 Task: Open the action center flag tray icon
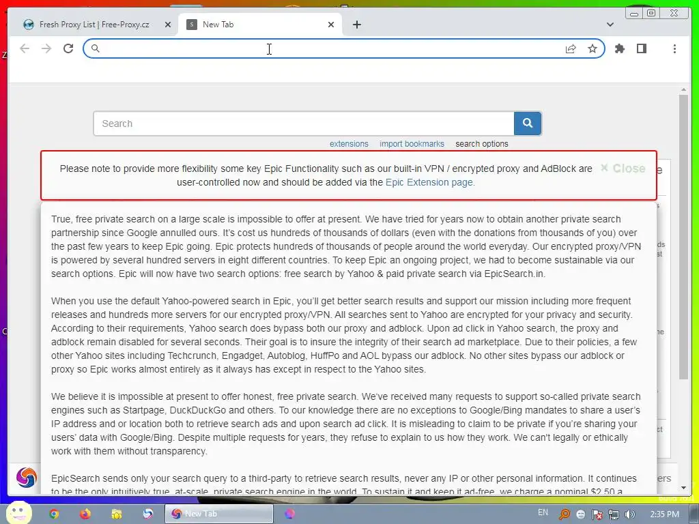pos(597,514)
